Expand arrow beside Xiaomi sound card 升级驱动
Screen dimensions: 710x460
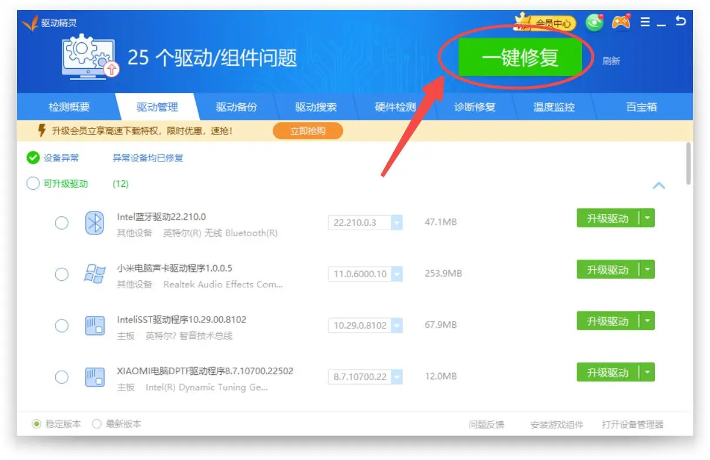tap(647, 270)
